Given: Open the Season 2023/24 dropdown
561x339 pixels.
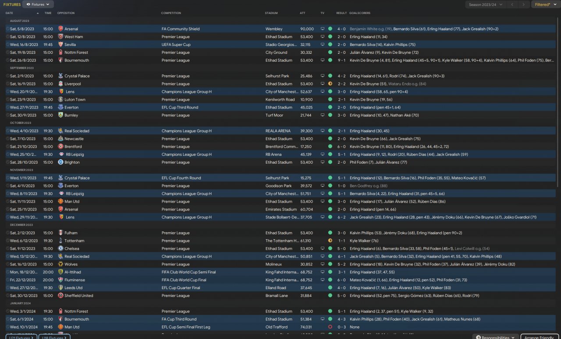Looking at the screenshot, I should (486, 4).
